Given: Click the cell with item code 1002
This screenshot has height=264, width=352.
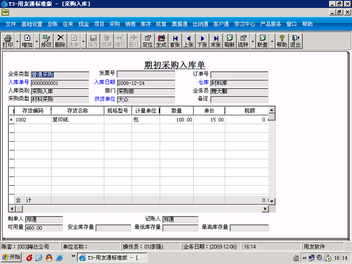Looking at the screenshot, I should pyautogui.click(x=33, y=120).
